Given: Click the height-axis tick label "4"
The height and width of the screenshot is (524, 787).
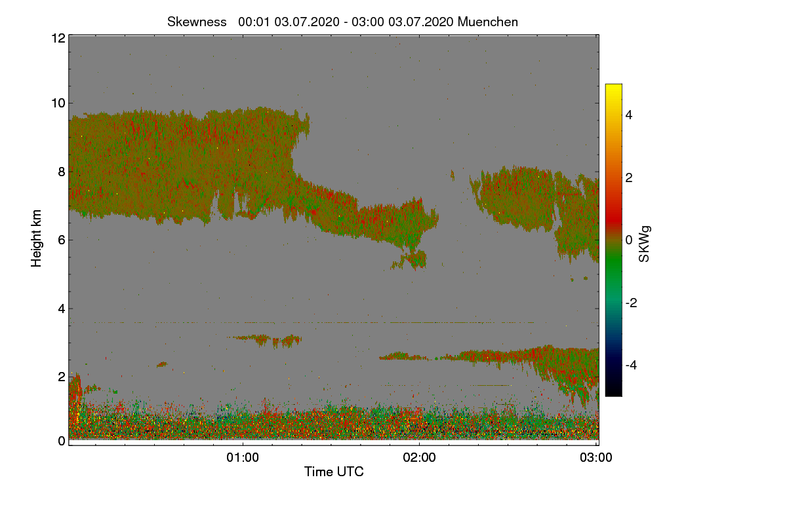Looking at the screenshot, I should [61, 309].
